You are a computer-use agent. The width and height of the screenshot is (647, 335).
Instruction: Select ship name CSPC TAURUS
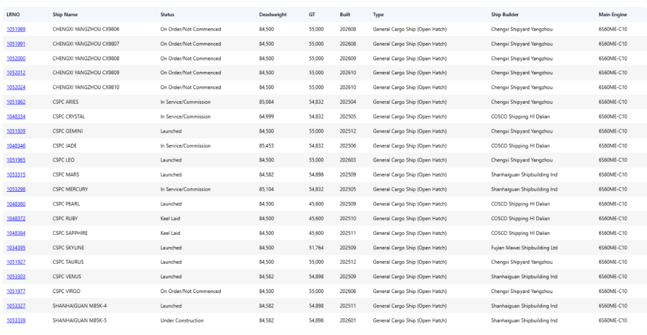pyautogui.click(x=68, y=262)
